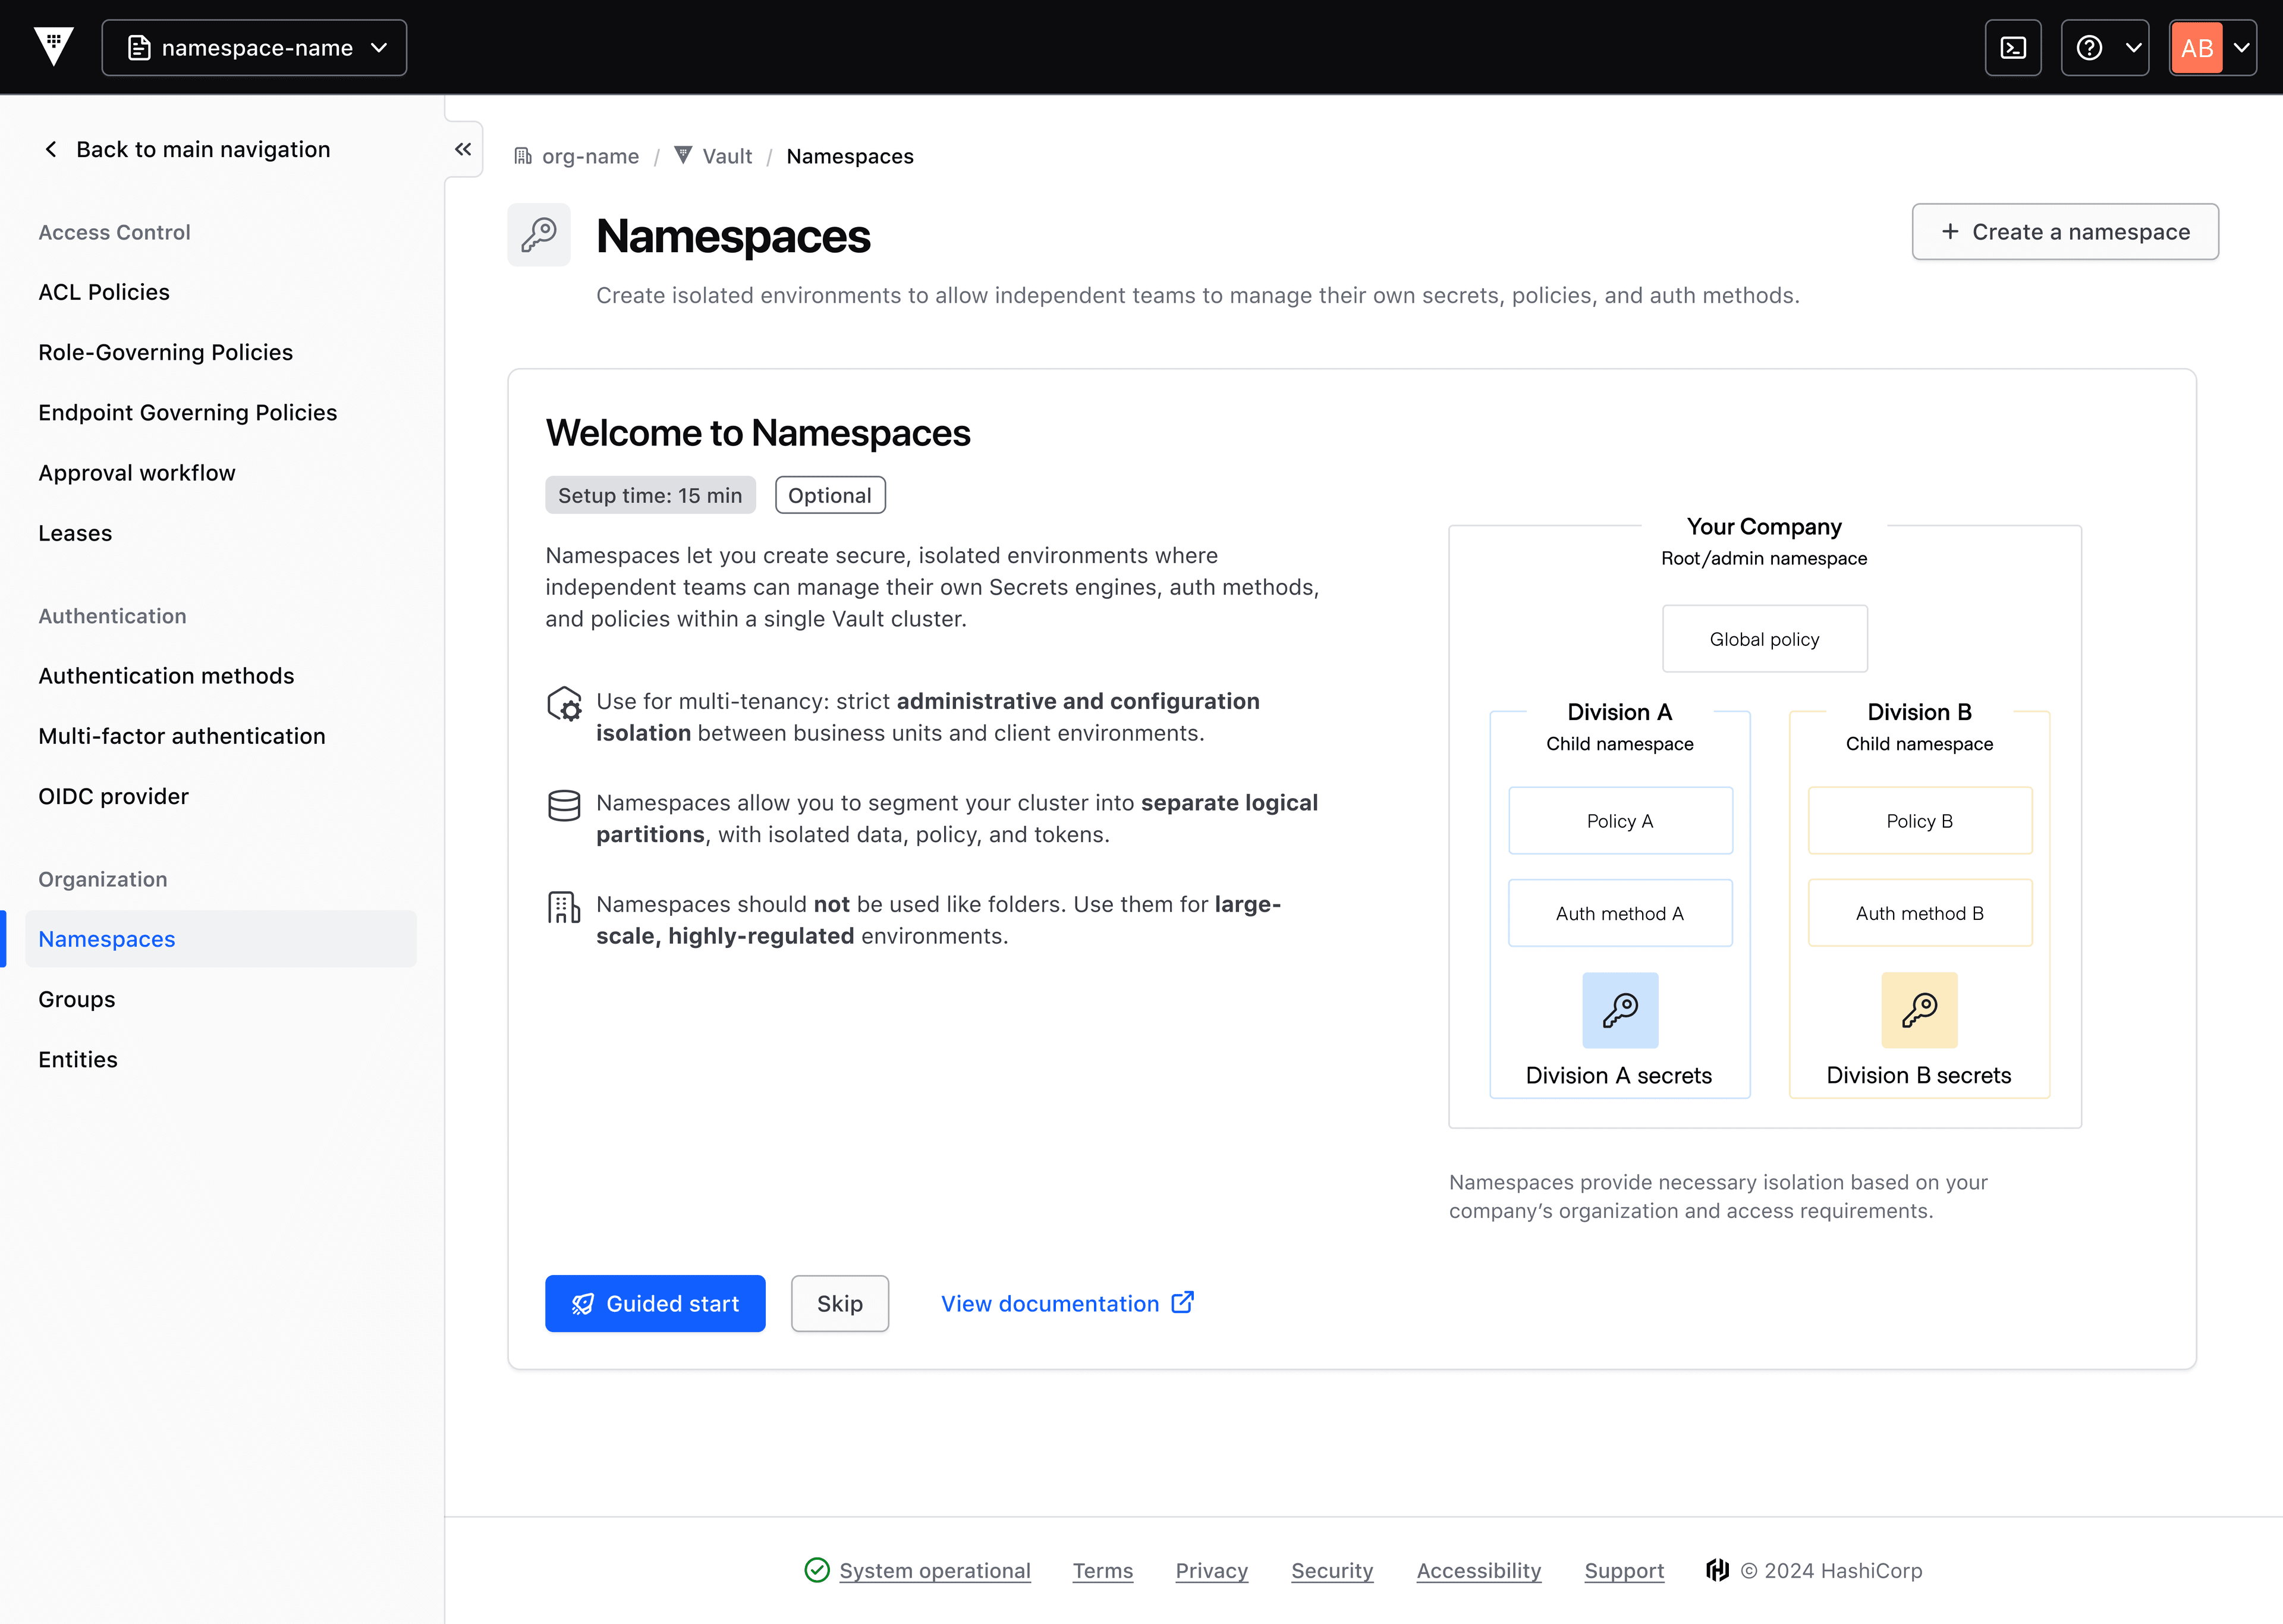This screenshot has width=2283, height=1624.
Task: Collapse the sidebar with double-chevron icon
Action: click(x=463, y=149)
